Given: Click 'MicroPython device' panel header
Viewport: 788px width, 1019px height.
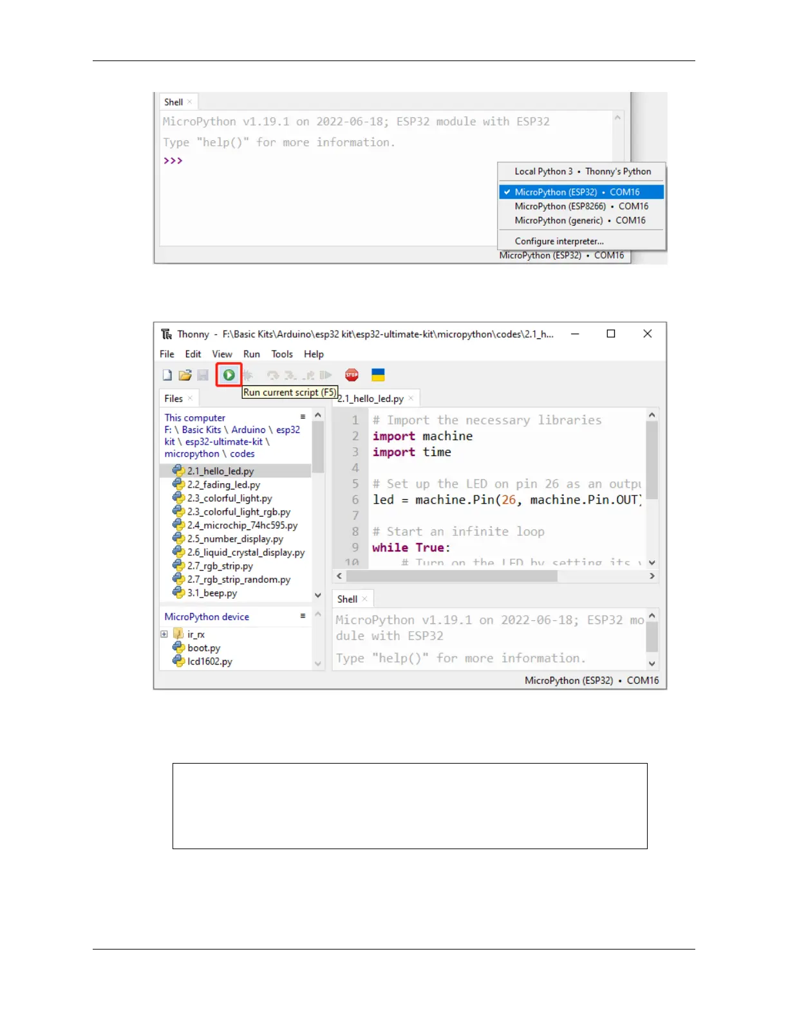Looking at the screenshot, I should click(x=207, y=616).
